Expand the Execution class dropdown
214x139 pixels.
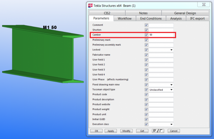coord(171,124)
